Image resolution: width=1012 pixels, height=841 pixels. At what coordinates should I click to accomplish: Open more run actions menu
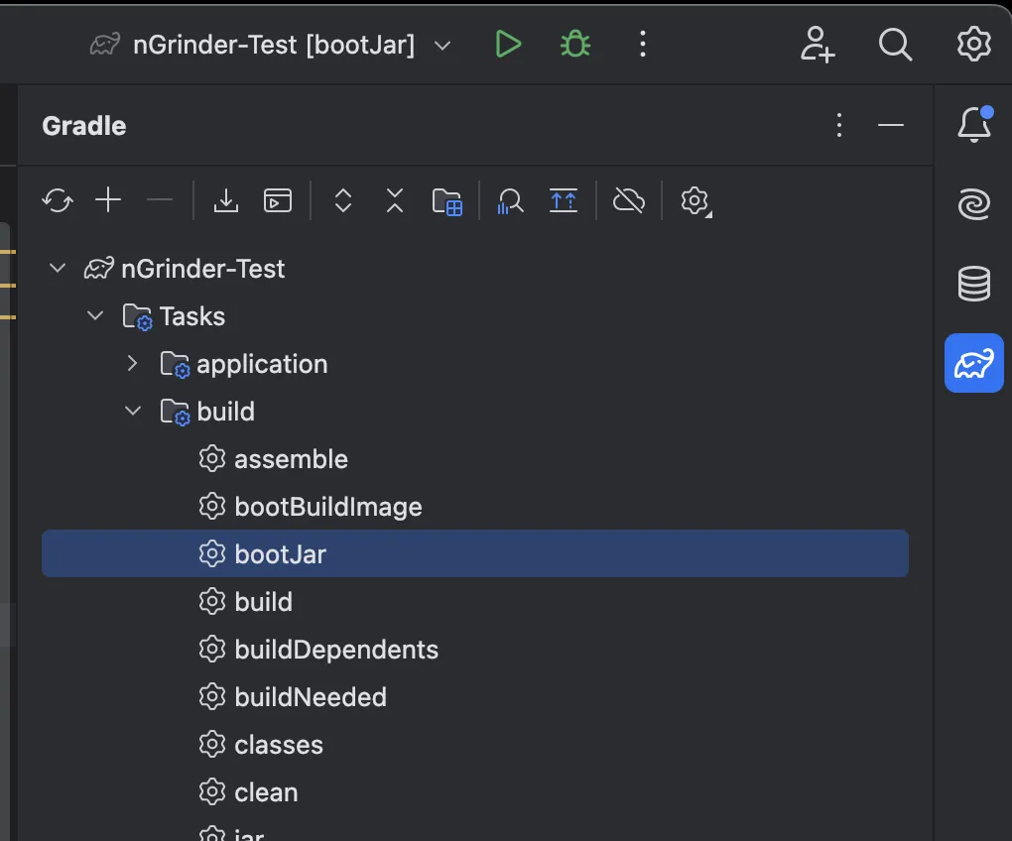coord(642,45)
